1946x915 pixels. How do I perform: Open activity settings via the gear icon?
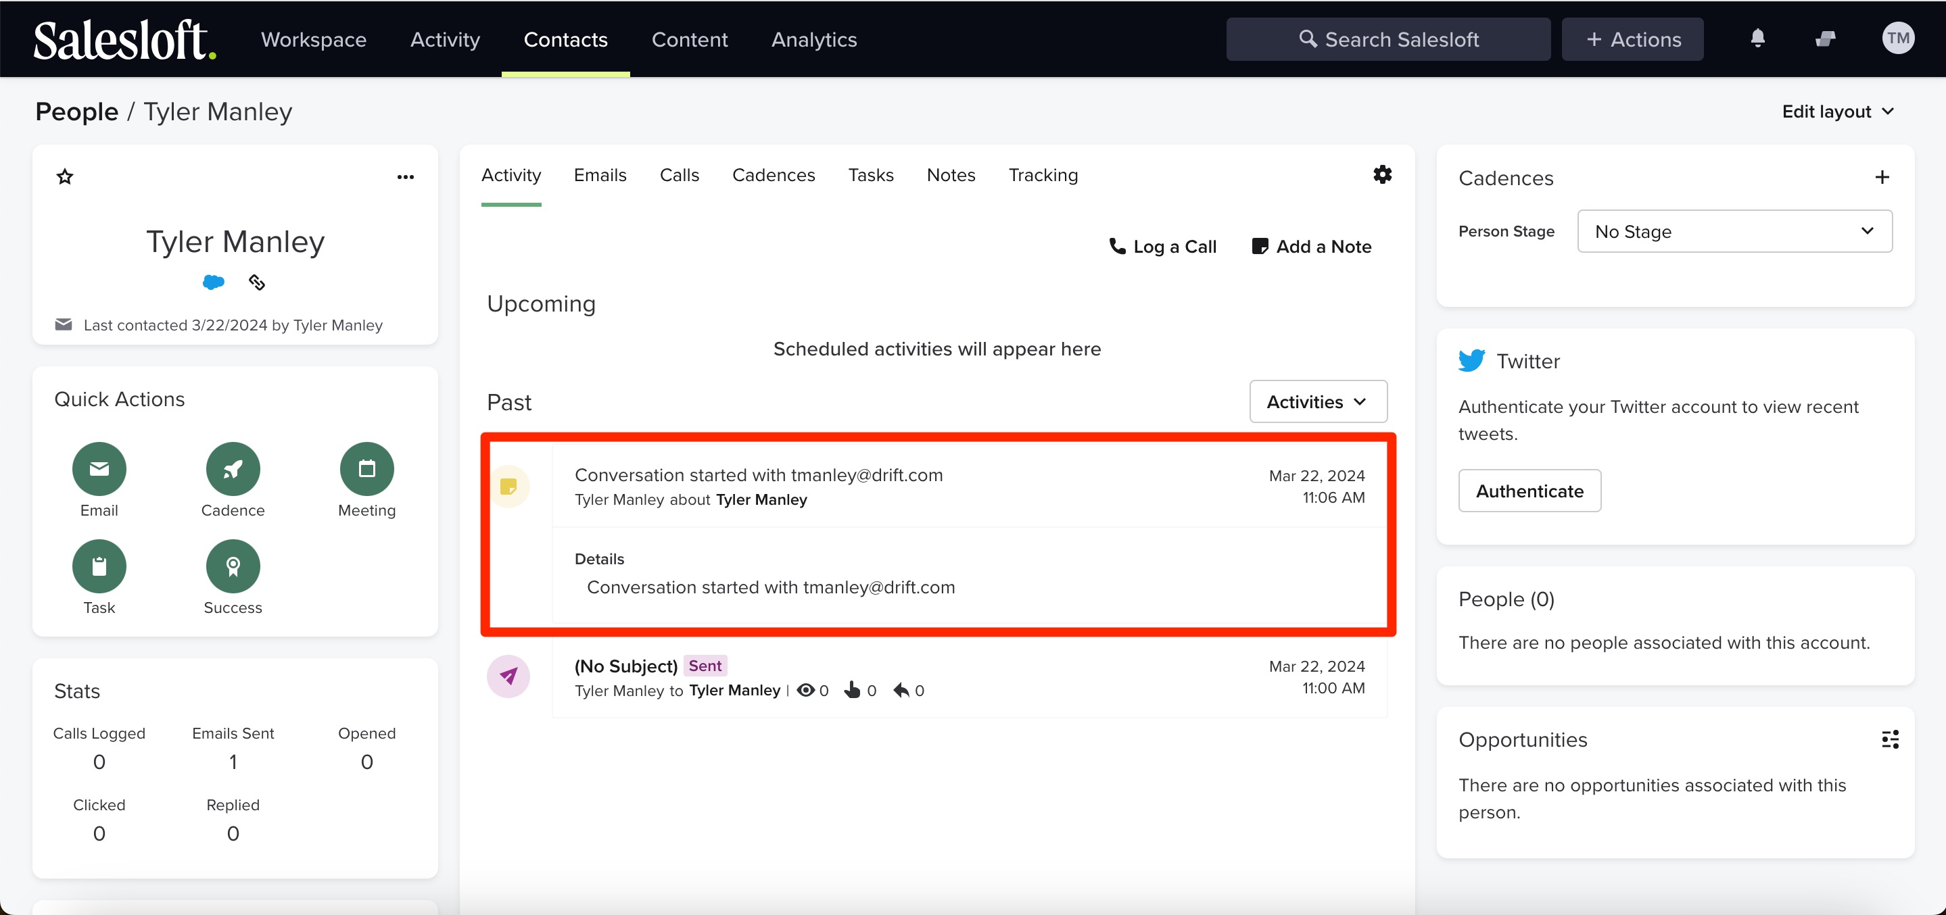[x=1381, y=174]
